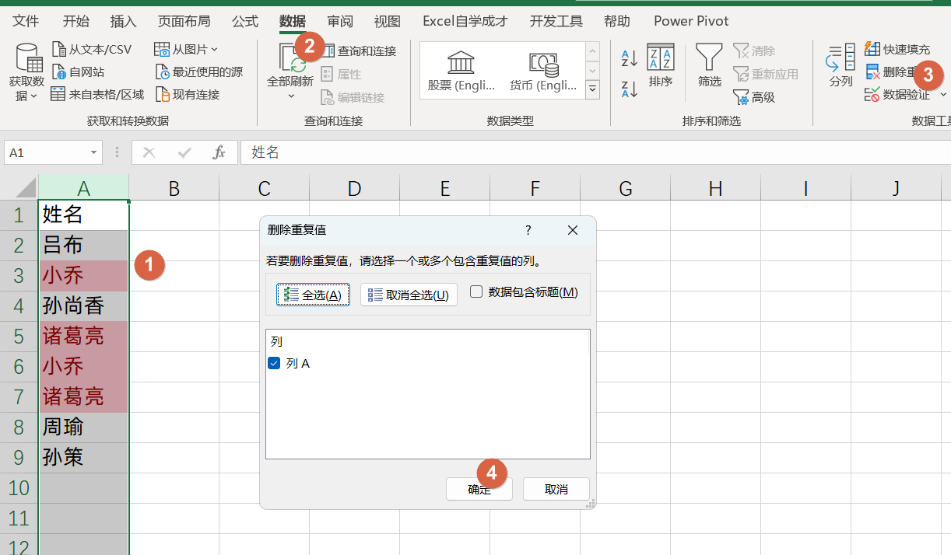Click 数据验证 (Data Validation) icon
The image size is (951, 555).
point(872,95)
